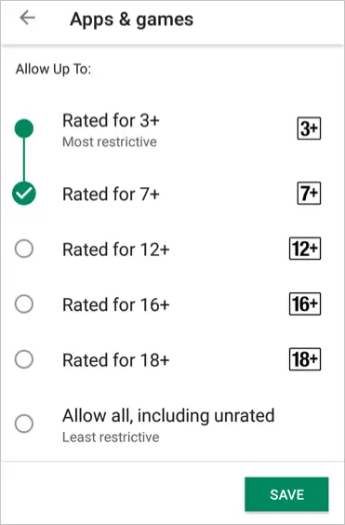Tap the 'Apps & games' title
Screen dimensions: 345x525
[131, 20]
